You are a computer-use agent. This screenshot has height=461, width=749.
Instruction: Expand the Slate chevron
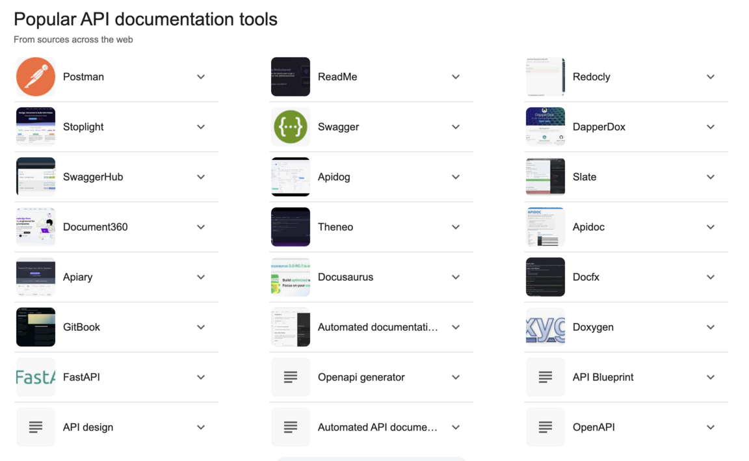click(x=711, y=177)
